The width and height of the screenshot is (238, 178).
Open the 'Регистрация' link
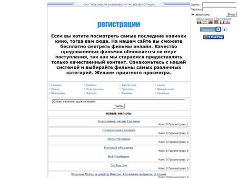tap(223, 19)
